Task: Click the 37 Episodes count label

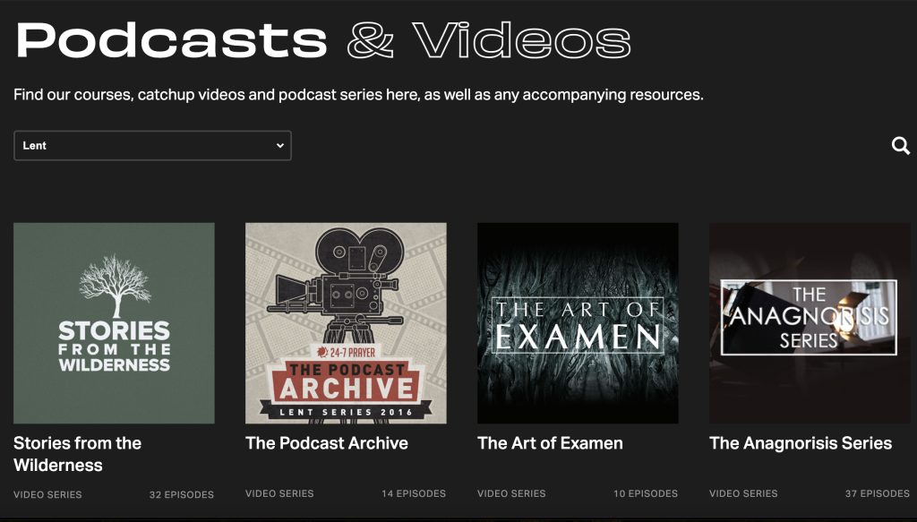Action: coord(877,494)
